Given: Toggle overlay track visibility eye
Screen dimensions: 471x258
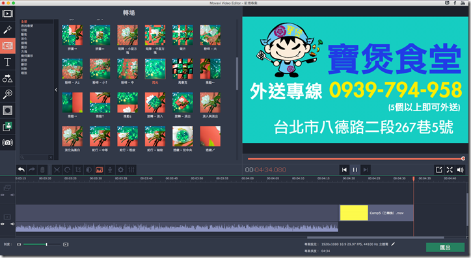Looking at the screenshot, I should (x=3, y=195).
